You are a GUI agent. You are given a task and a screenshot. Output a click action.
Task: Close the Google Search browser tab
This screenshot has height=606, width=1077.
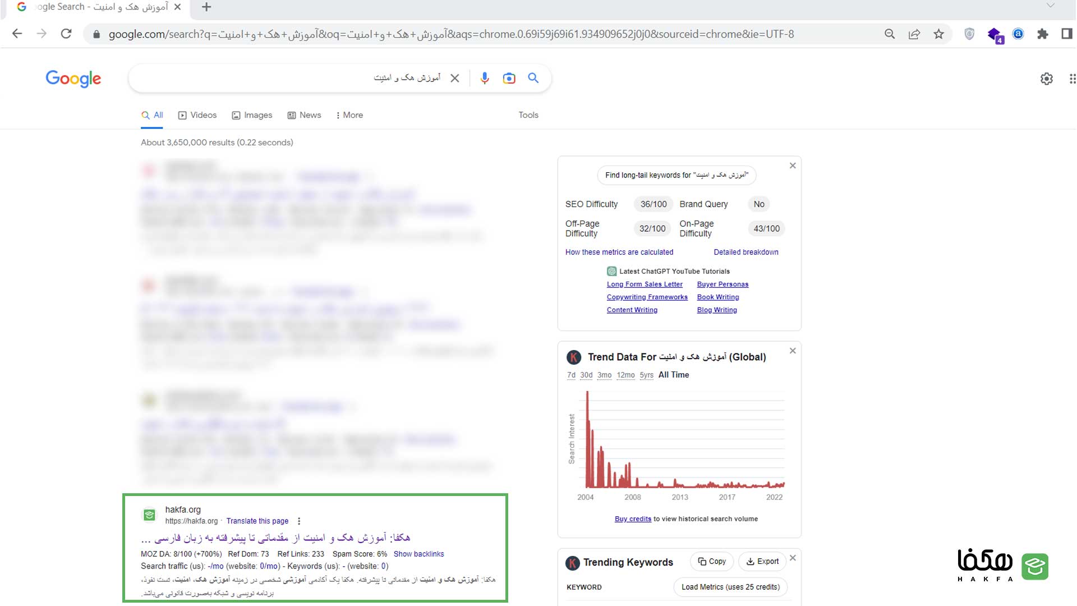pyautogui.click(x=178, y=7)
